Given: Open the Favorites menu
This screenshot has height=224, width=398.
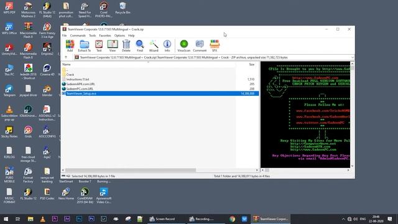Looking at the screenshot, I should pyautogui.click(x=105, y=35).
